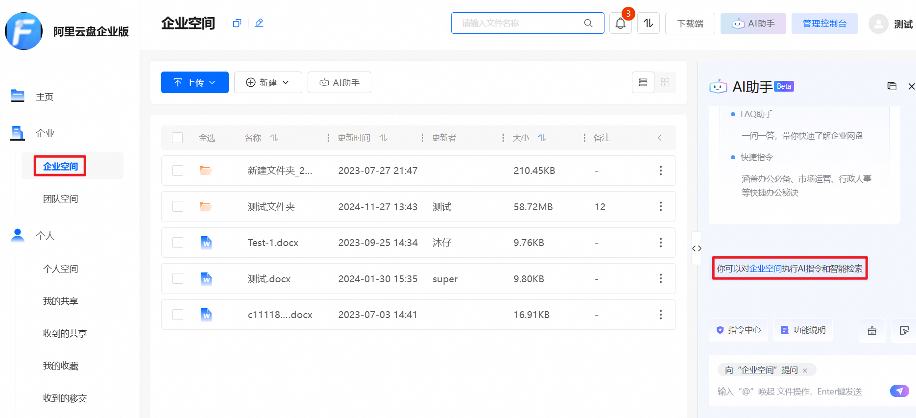Open the 新建 create dropdown

(268, 82)
